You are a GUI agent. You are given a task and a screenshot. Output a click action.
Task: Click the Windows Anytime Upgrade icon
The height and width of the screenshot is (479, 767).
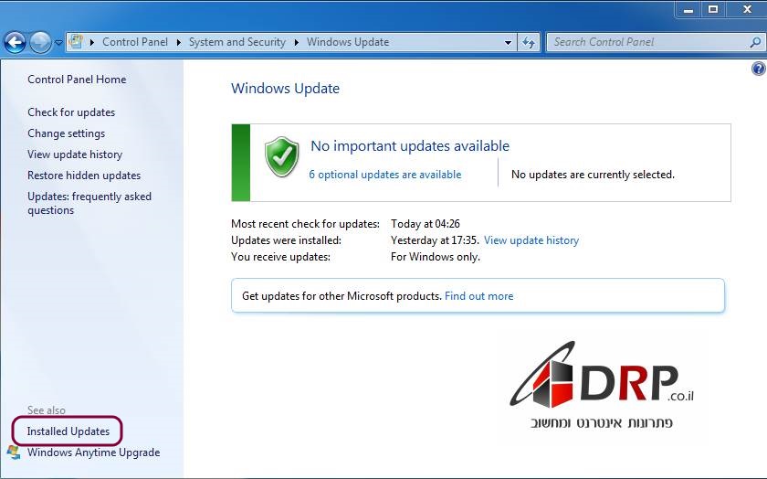pos(14,452)
